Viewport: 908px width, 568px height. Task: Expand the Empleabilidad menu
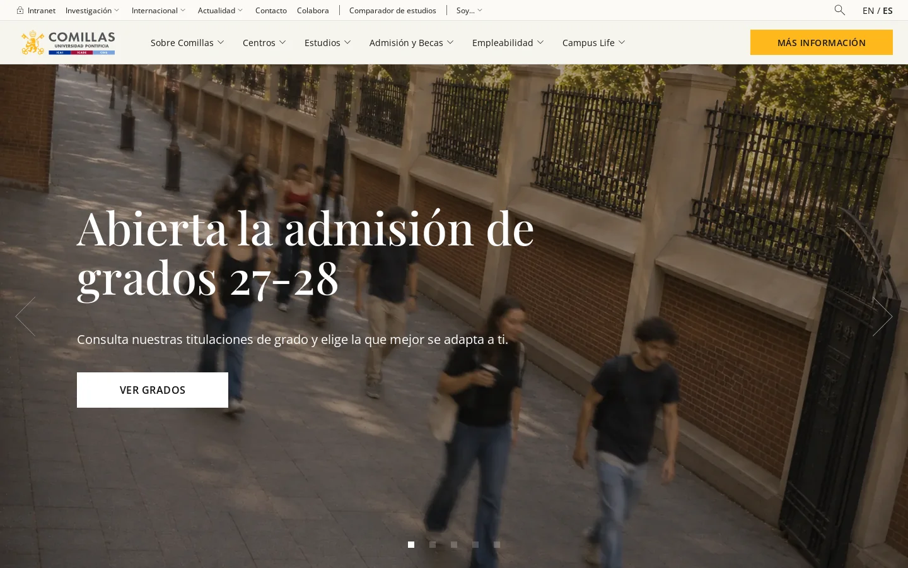(508, 43)
